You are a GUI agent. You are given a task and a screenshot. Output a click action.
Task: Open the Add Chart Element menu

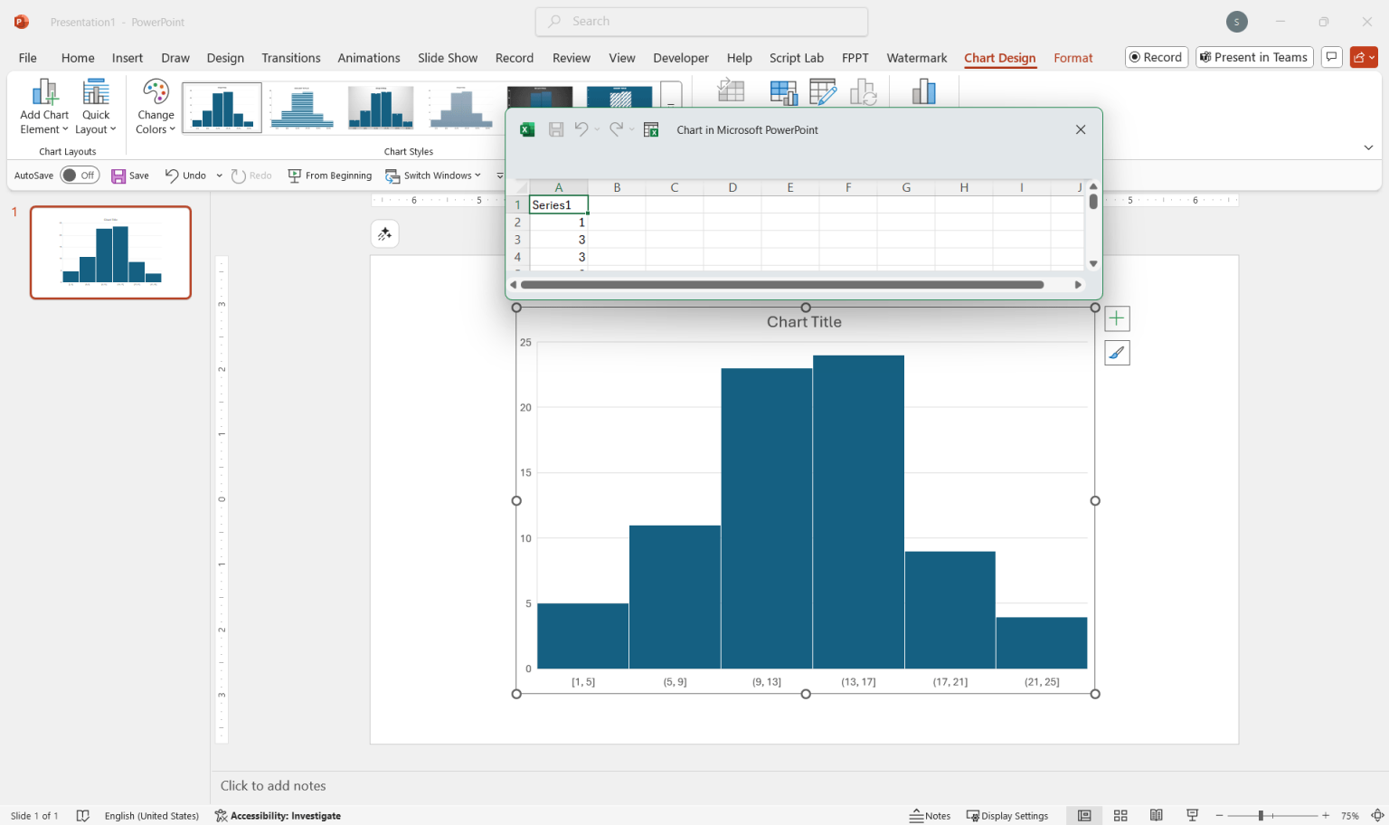(x=43, y=107)
